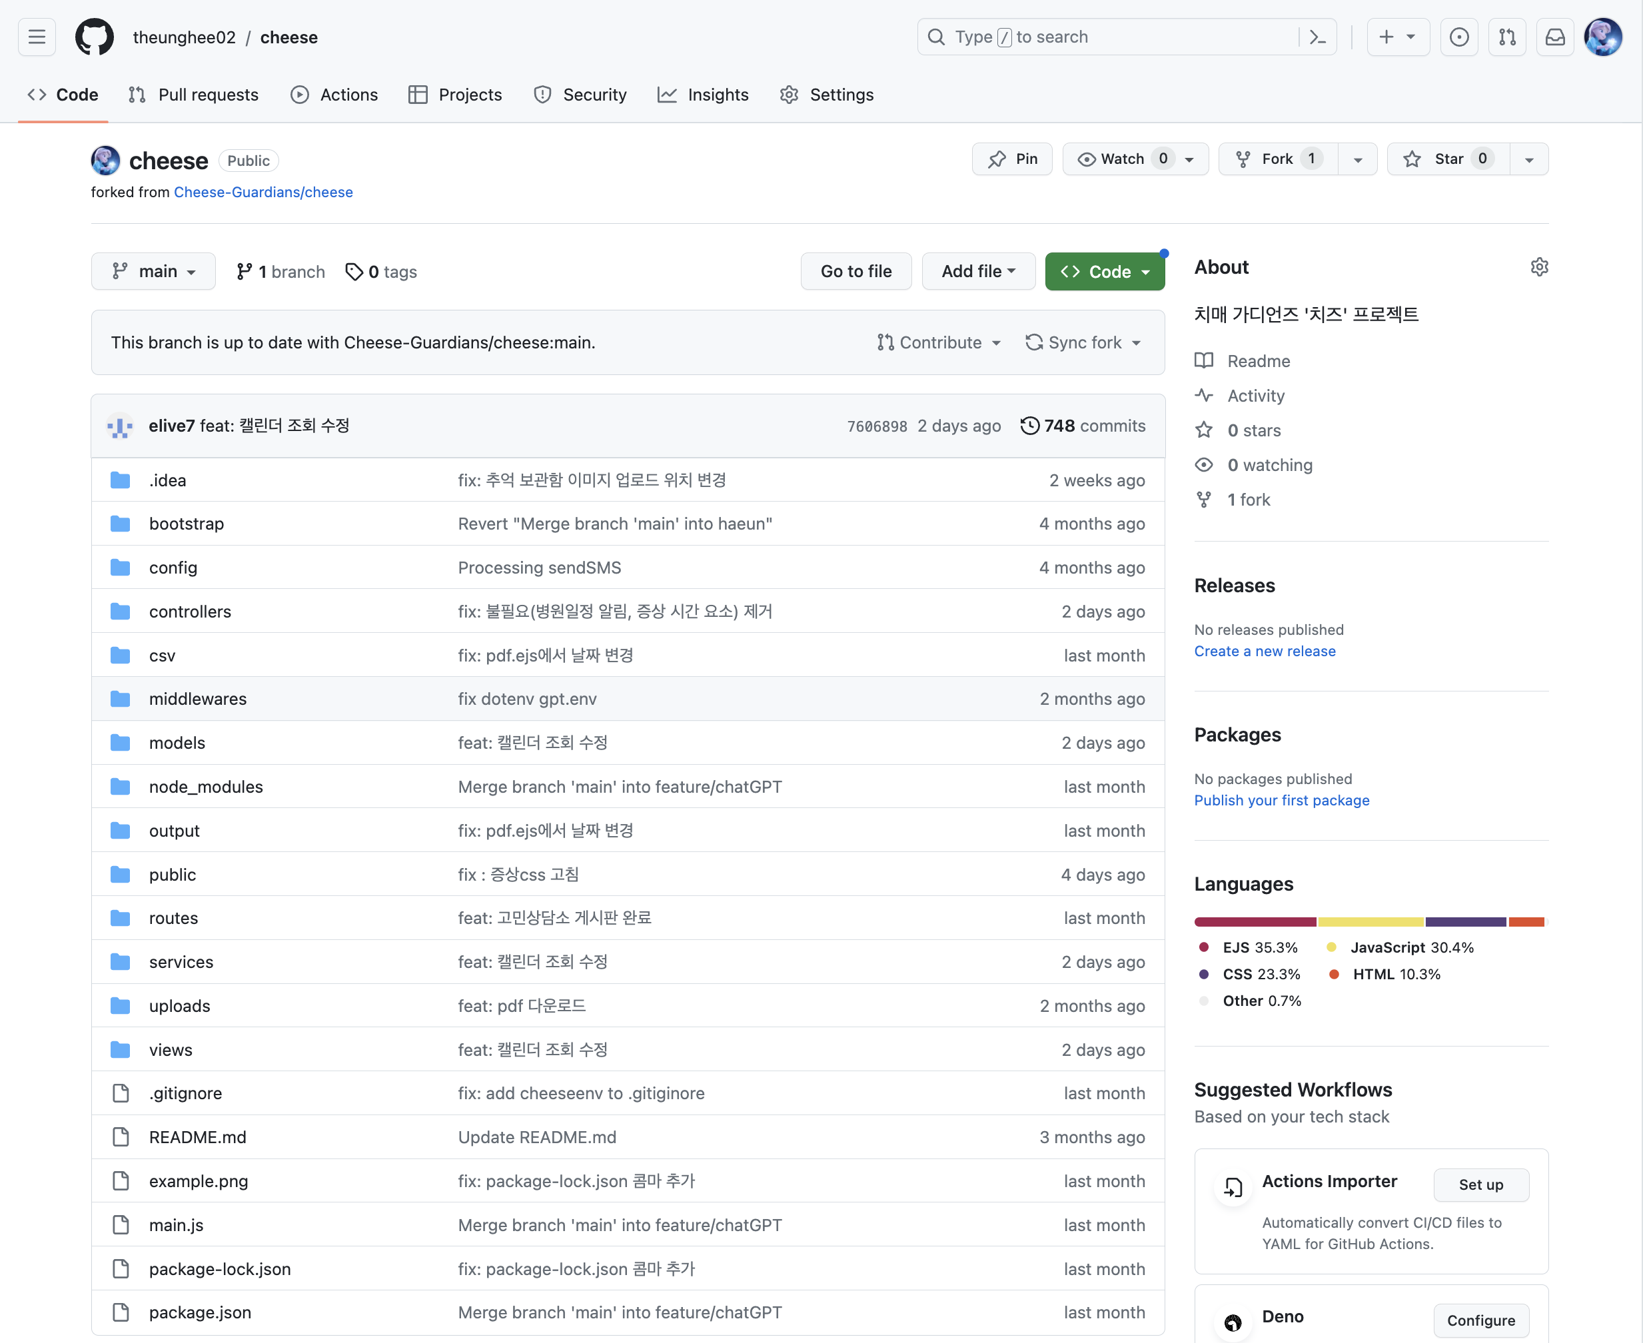Open the pull requests icon in the header

(1507, 37)
